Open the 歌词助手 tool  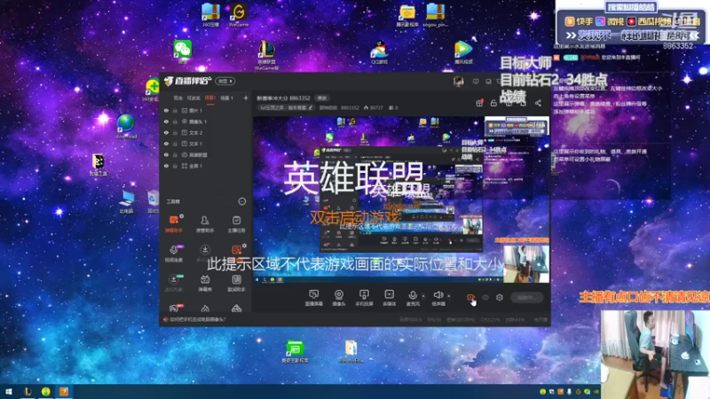[x=236, y=283]
